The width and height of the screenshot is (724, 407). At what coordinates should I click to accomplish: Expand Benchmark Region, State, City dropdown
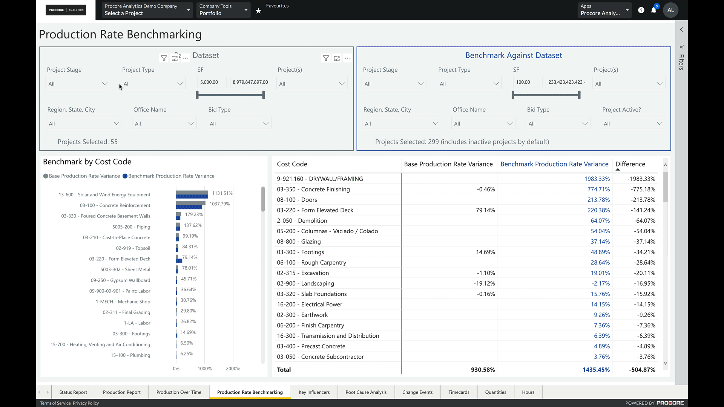click(x=402, y=124)
